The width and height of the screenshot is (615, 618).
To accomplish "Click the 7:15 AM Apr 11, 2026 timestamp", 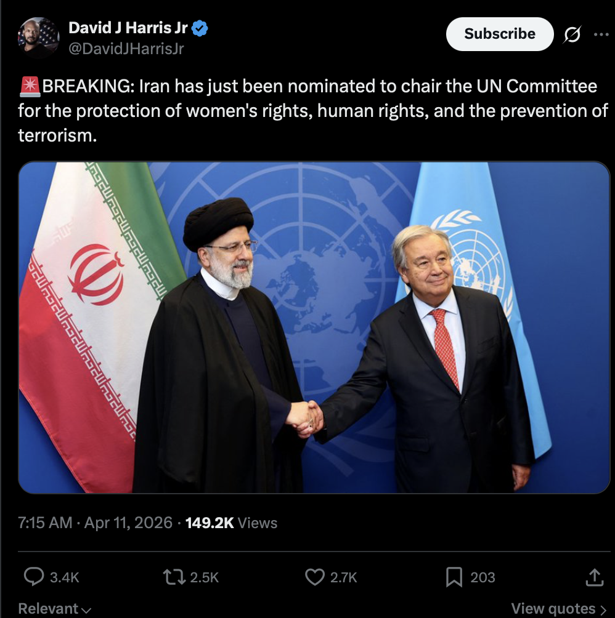I will coord(95,523).
